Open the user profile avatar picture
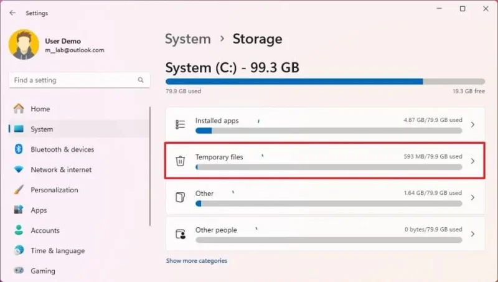The image size is (498, 282). (24, 45)
